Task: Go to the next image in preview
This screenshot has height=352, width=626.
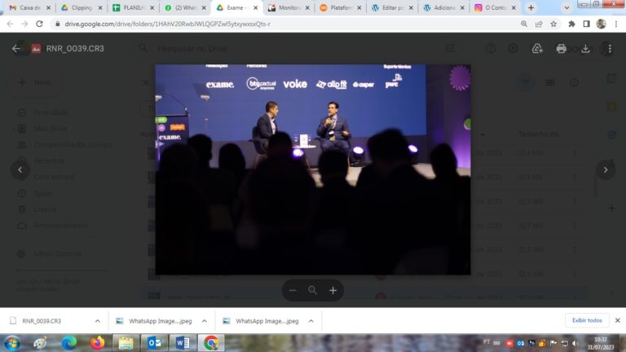Action: click(605, 170)
